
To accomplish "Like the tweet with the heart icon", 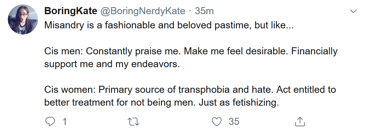I will (x=217, y=122).
